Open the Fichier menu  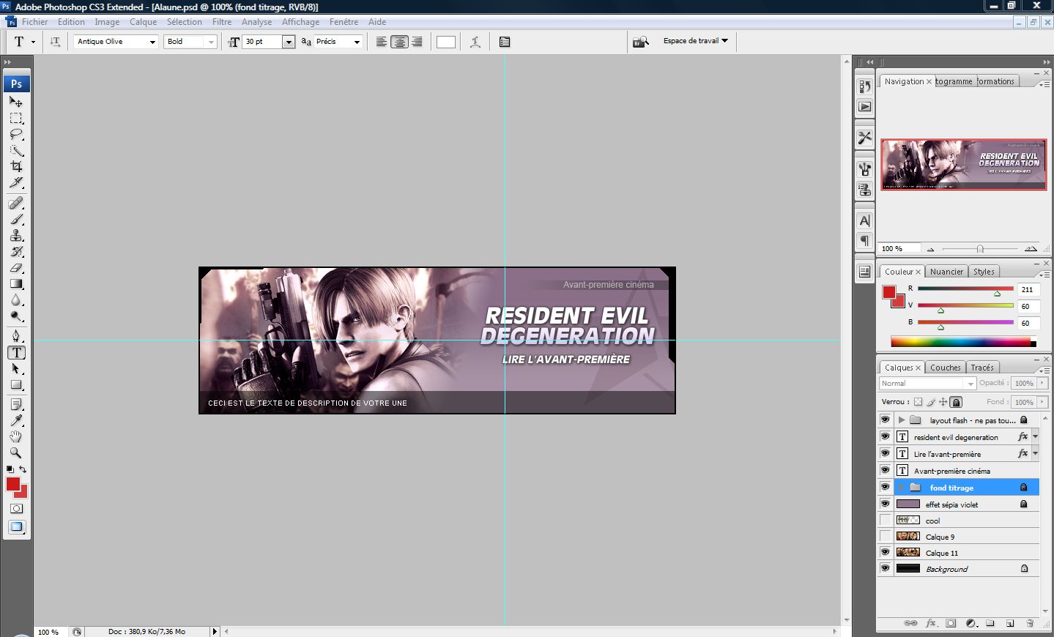[34, 22]
